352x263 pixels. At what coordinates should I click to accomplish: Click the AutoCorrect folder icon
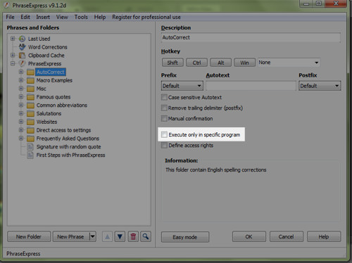[x=30, y=72]
